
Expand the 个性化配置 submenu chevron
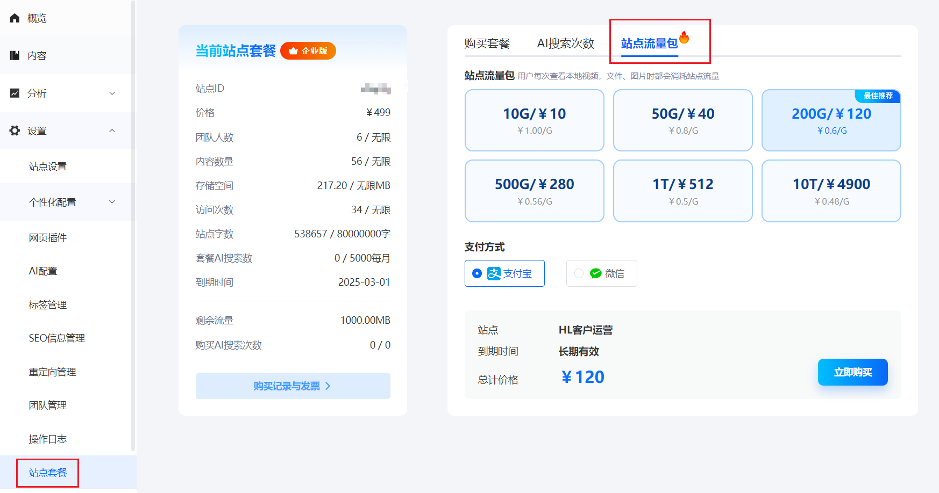112,202
